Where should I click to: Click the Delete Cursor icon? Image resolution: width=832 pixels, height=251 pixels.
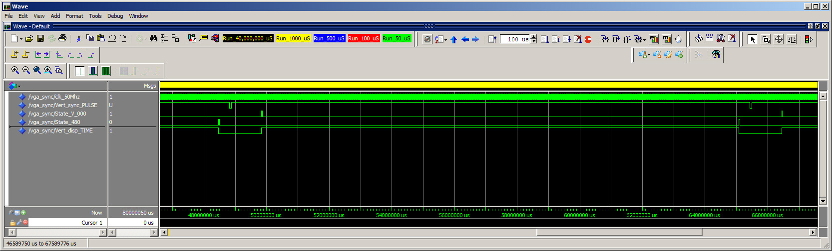25,54
